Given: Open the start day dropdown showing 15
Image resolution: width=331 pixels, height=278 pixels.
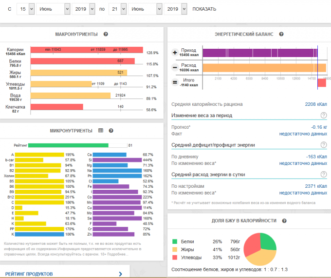Looking at the screenshot, I should pos(25,9).
